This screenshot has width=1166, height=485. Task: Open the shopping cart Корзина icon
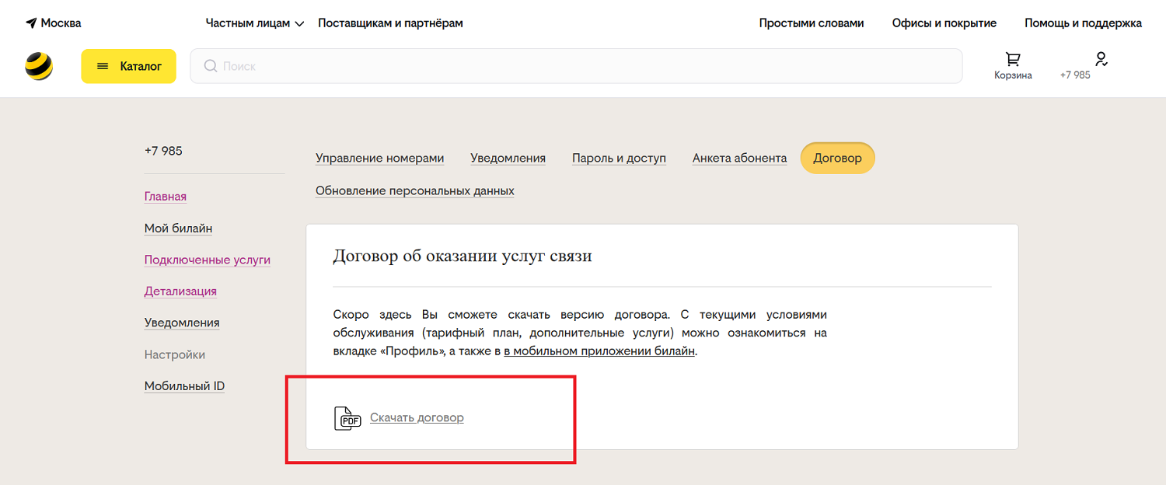pyautogui.click(x=1013, y=60)
